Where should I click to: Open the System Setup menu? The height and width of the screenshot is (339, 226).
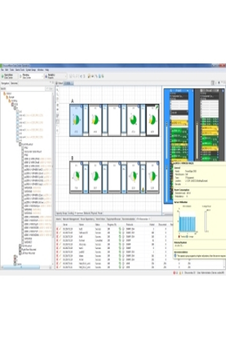[31, 70]
